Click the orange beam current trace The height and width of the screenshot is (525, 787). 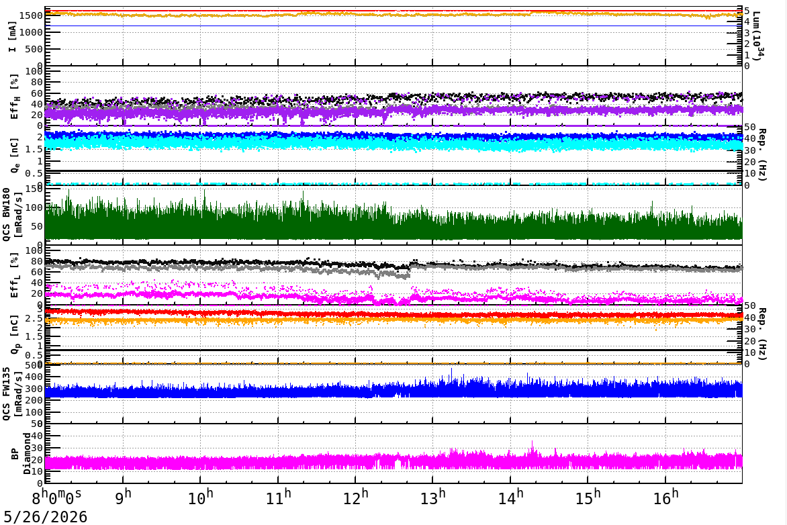coord(393,15)
